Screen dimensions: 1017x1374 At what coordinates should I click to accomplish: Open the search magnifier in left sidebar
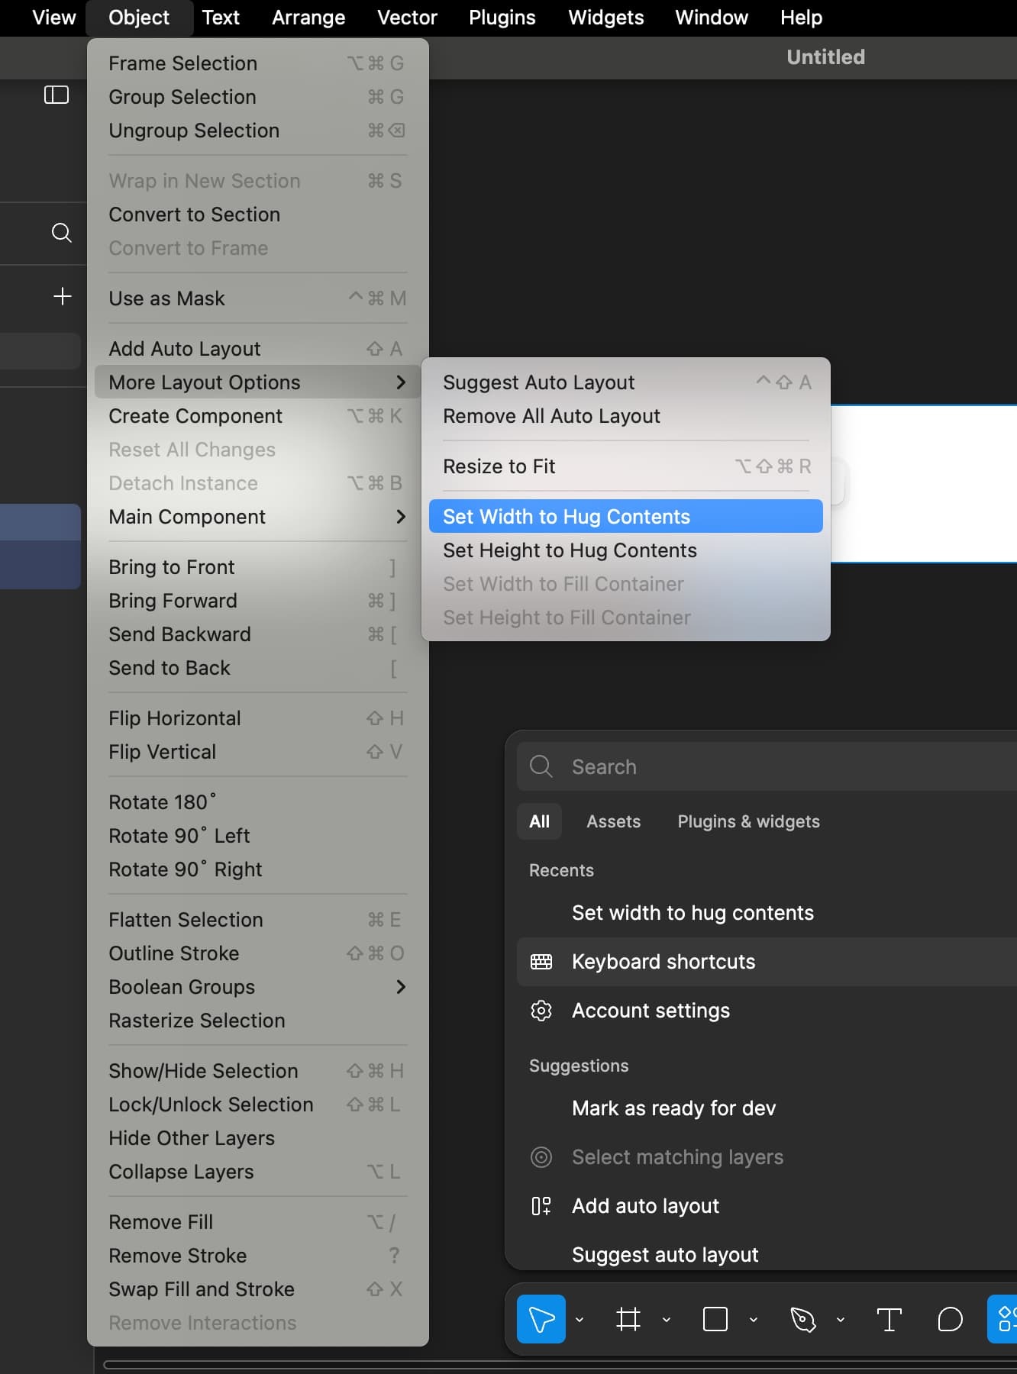(62, 233)
